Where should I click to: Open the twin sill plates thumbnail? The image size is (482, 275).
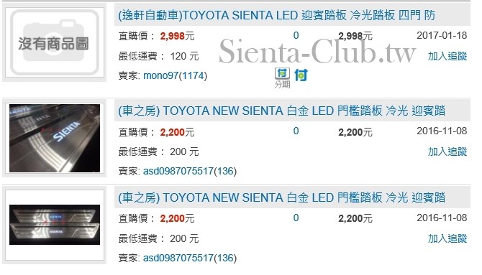click(55, 225)
